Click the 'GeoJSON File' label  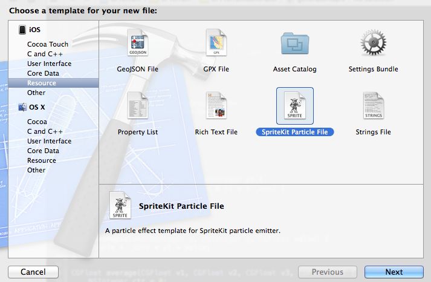(138, 69)
